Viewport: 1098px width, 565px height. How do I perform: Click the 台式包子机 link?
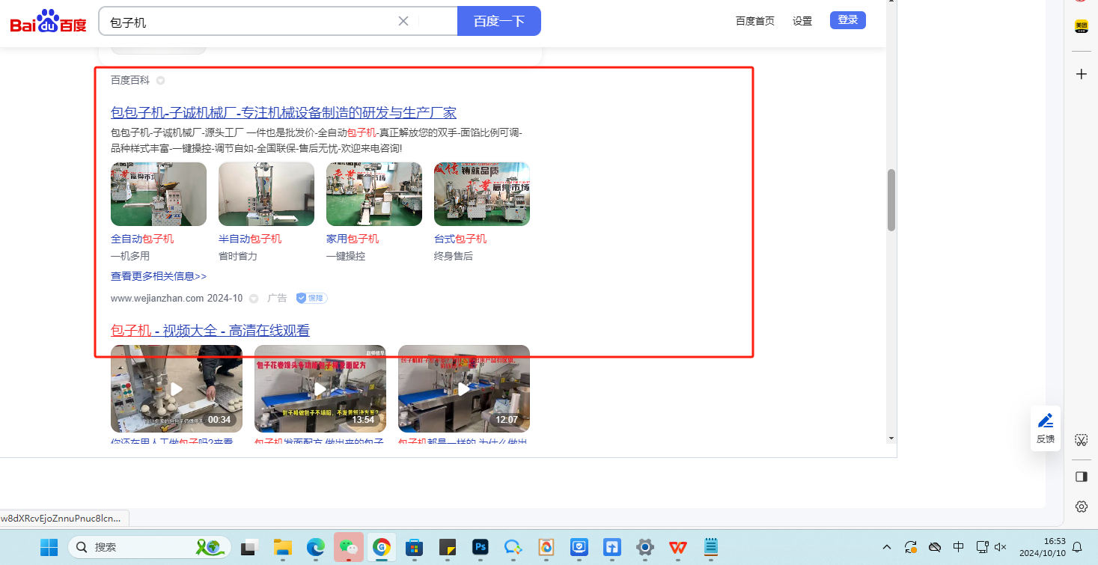460,239
